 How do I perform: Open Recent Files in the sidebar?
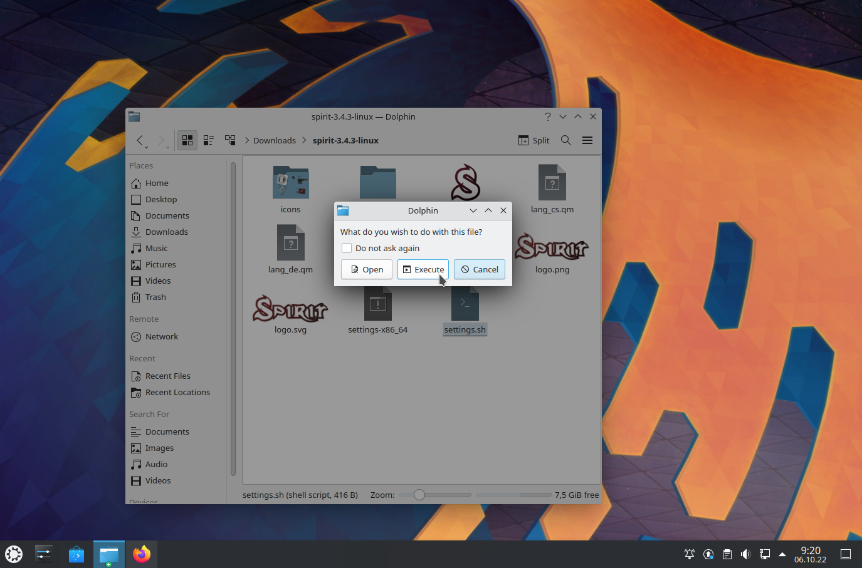tap(167, 376)
